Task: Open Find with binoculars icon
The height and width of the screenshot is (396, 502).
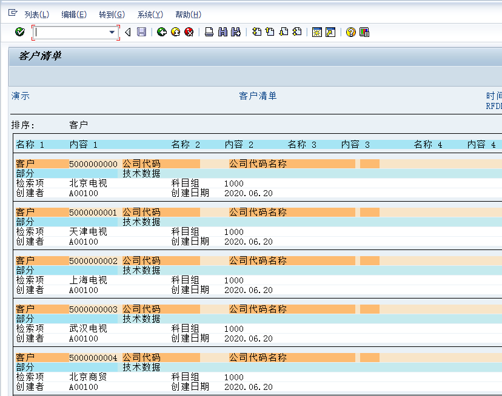Action: [223, 32]
